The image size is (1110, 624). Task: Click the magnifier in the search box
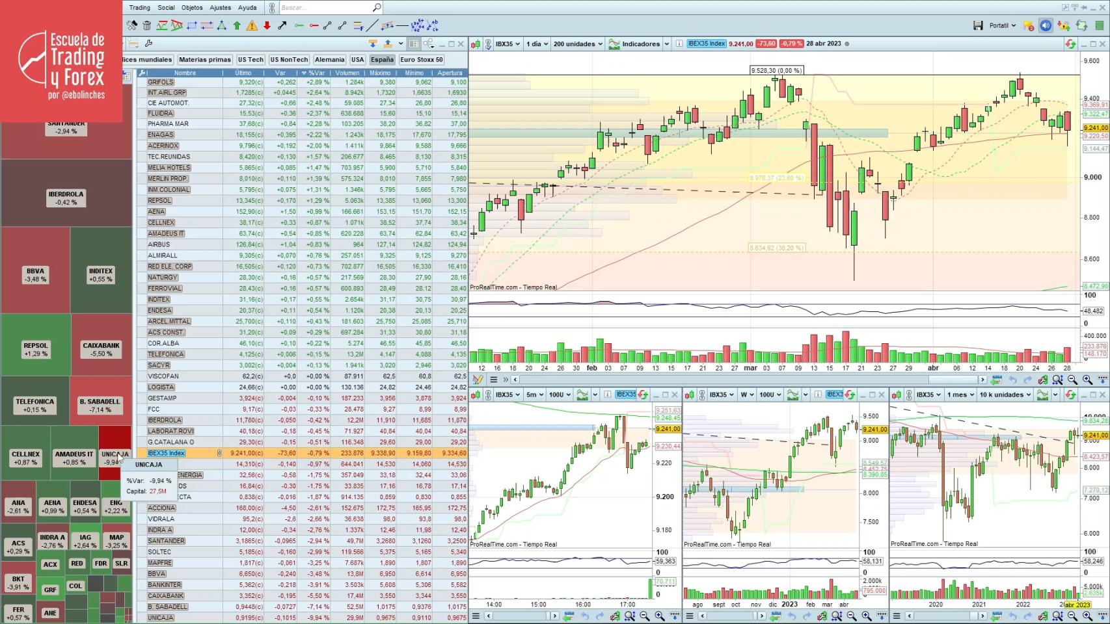pyautogui.click(x=377, y=7)
